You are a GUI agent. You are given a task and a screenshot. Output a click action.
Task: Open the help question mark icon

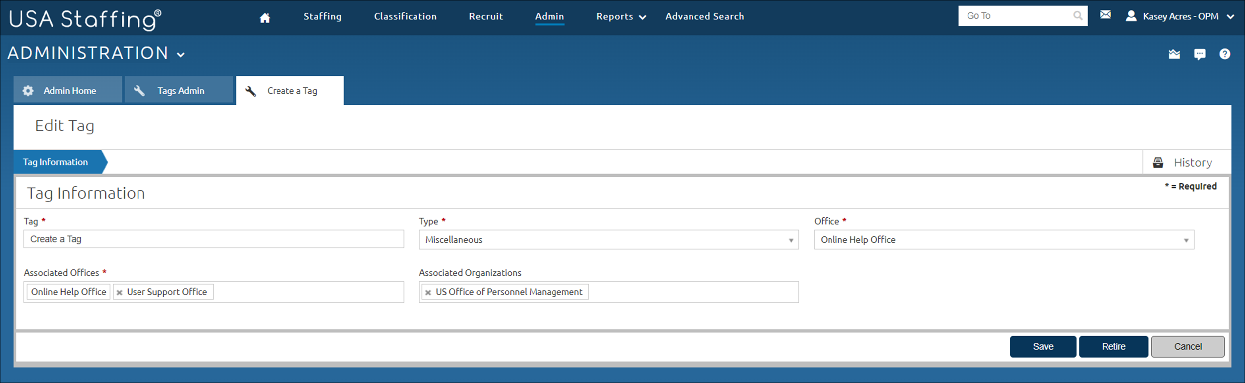pos(1225,54)
